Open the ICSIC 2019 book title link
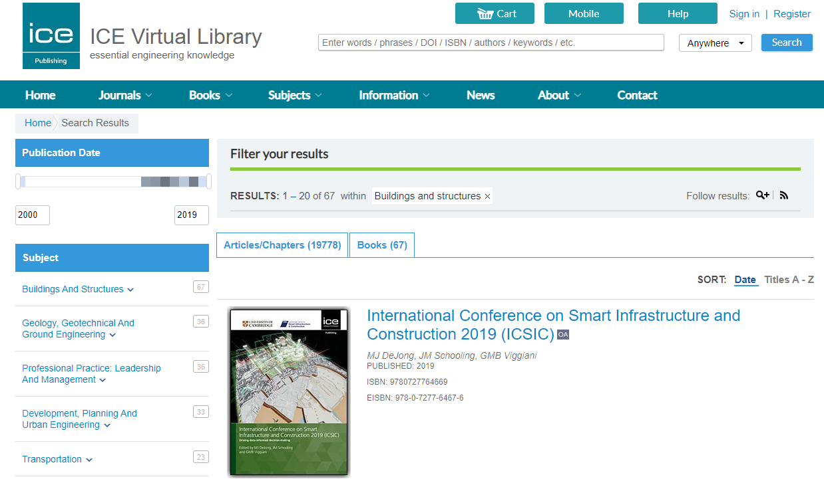The height and width of the screenshot is (483, 824). click(x=553, y=324)
